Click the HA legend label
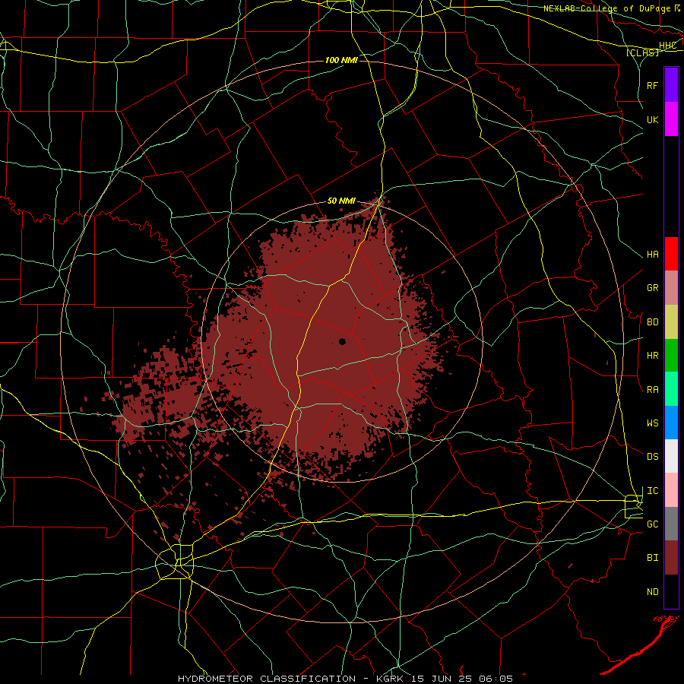 click(653, 255)
